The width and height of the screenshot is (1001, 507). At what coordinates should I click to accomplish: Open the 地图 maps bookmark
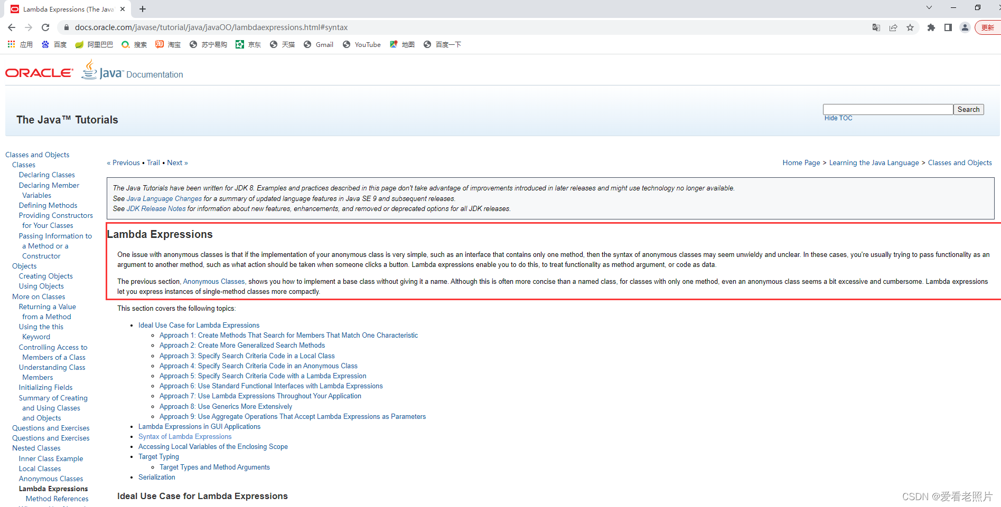[402, 45]
